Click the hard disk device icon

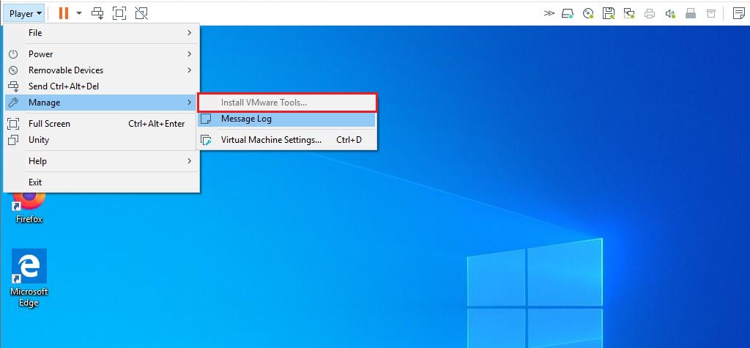tap(568, 13)
